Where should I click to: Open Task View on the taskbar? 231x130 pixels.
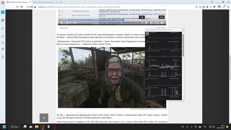coord(25,127)
